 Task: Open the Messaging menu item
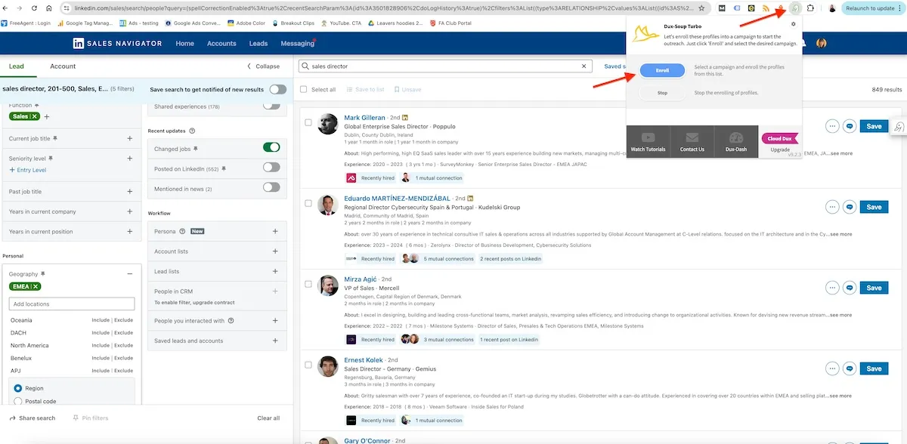(x=297, y=43)
